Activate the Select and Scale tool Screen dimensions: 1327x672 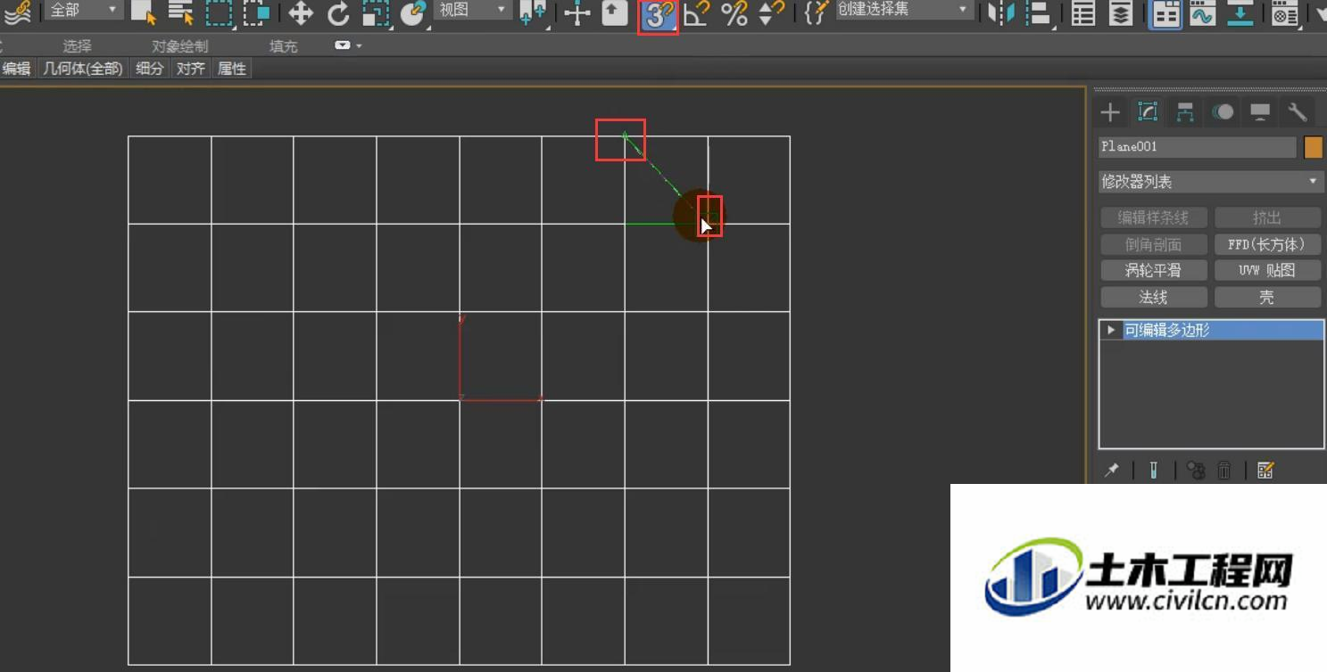tap(376, 12)
